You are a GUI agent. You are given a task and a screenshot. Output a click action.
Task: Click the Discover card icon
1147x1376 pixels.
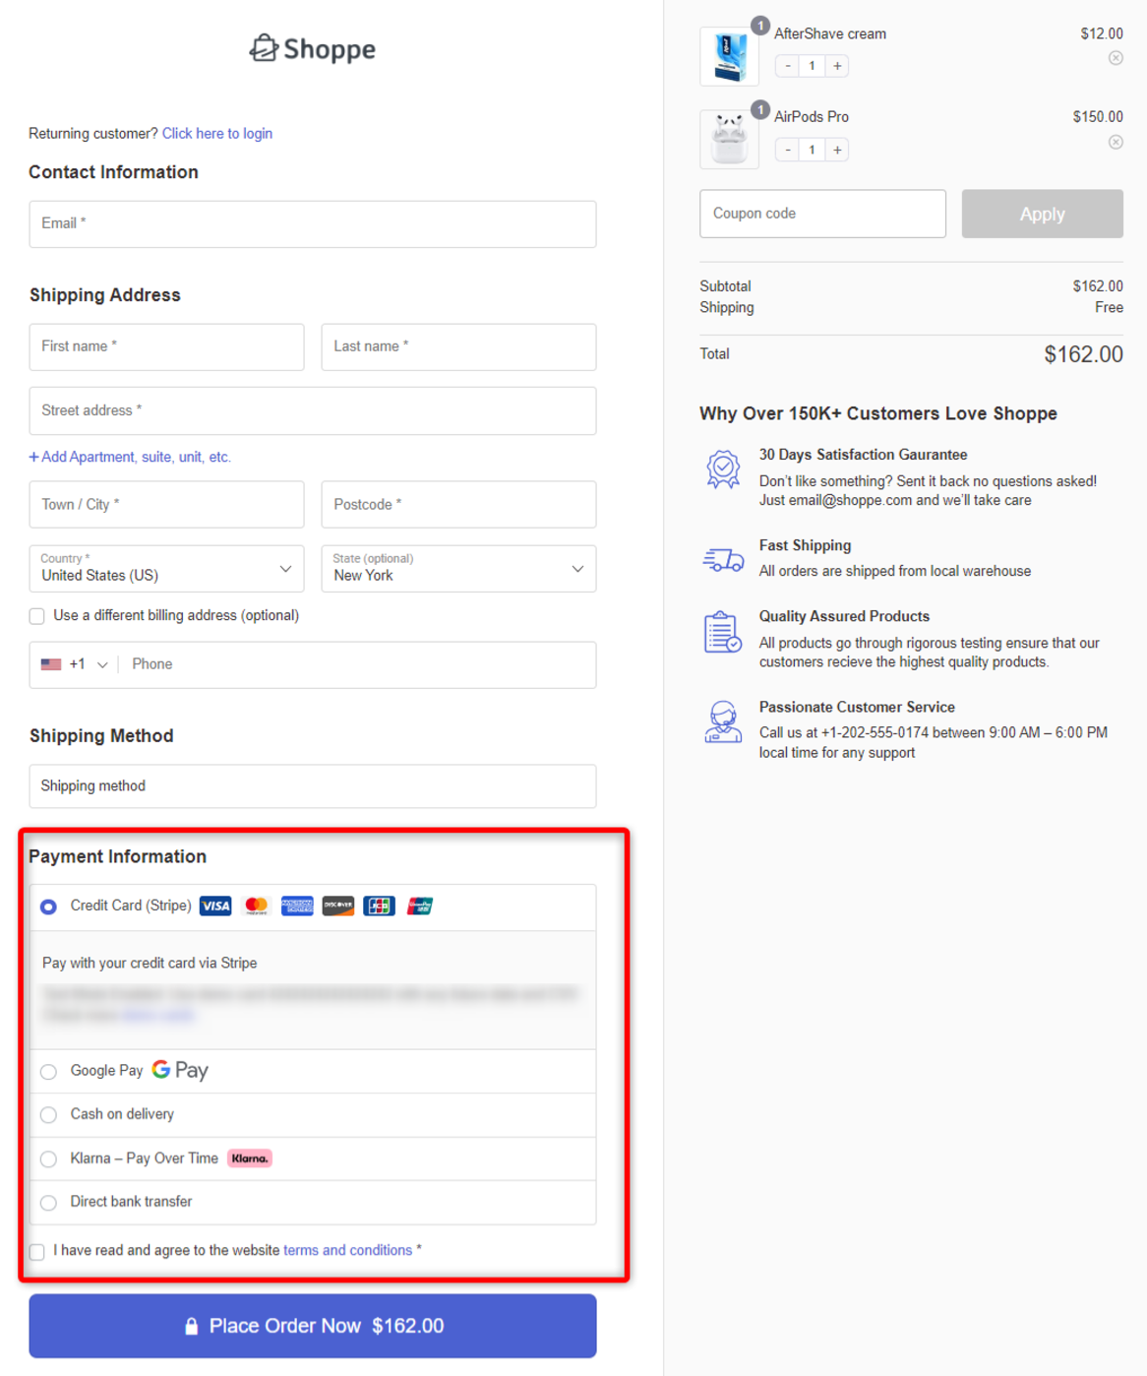(x=337, y=906)
